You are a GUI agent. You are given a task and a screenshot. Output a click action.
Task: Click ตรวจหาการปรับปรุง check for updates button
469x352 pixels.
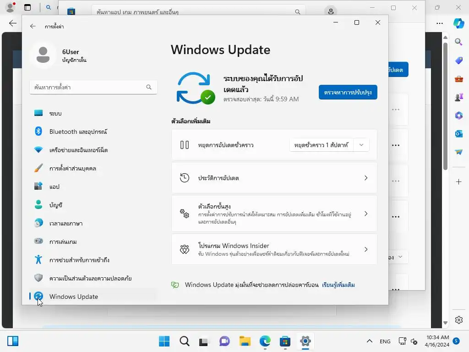[348, 92]
